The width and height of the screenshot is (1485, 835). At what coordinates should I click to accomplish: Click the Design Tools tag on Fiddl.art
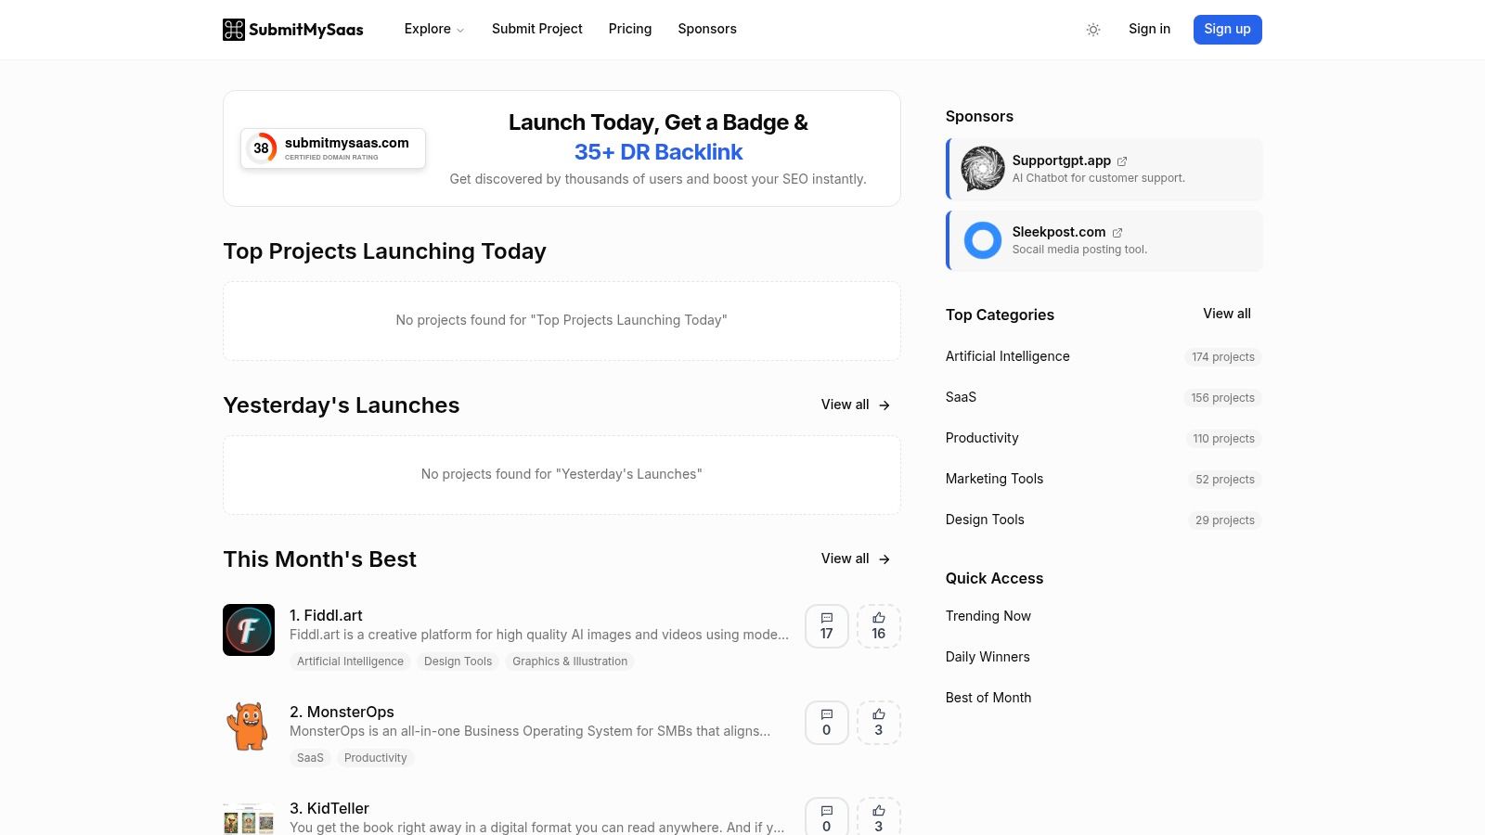(x=458, y=662)
